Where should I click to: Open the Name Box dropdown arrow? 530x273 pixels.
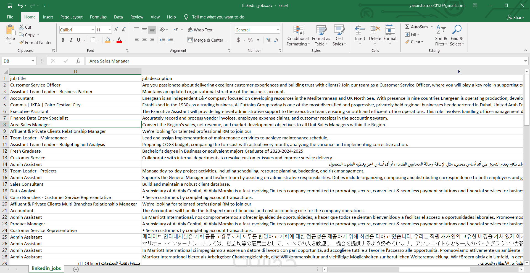click(33, 61)
